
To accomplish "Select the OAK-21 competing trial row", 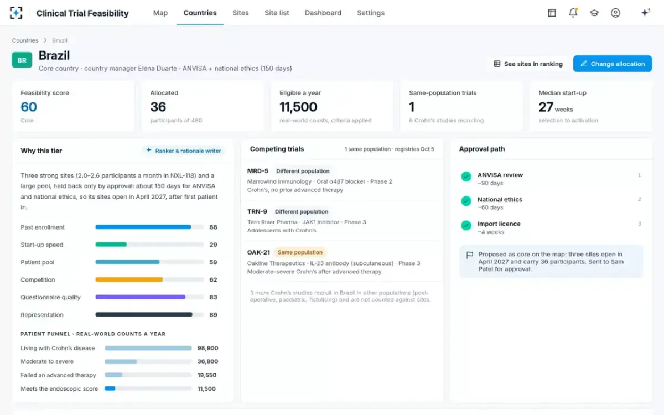I will [x=342, y=261].
